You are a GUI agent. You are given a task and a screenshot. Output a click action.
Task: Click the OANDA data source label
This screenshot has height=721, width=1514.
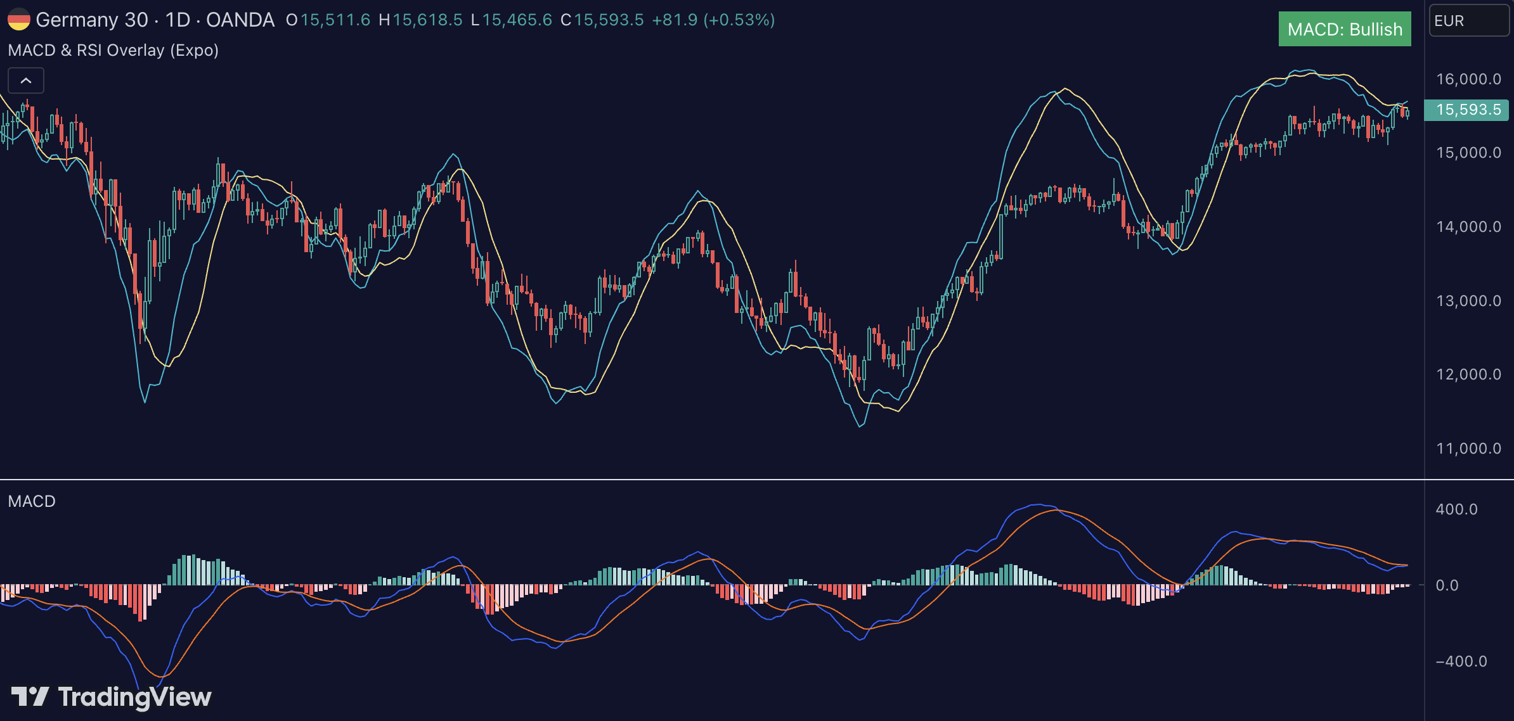point(240,20)
